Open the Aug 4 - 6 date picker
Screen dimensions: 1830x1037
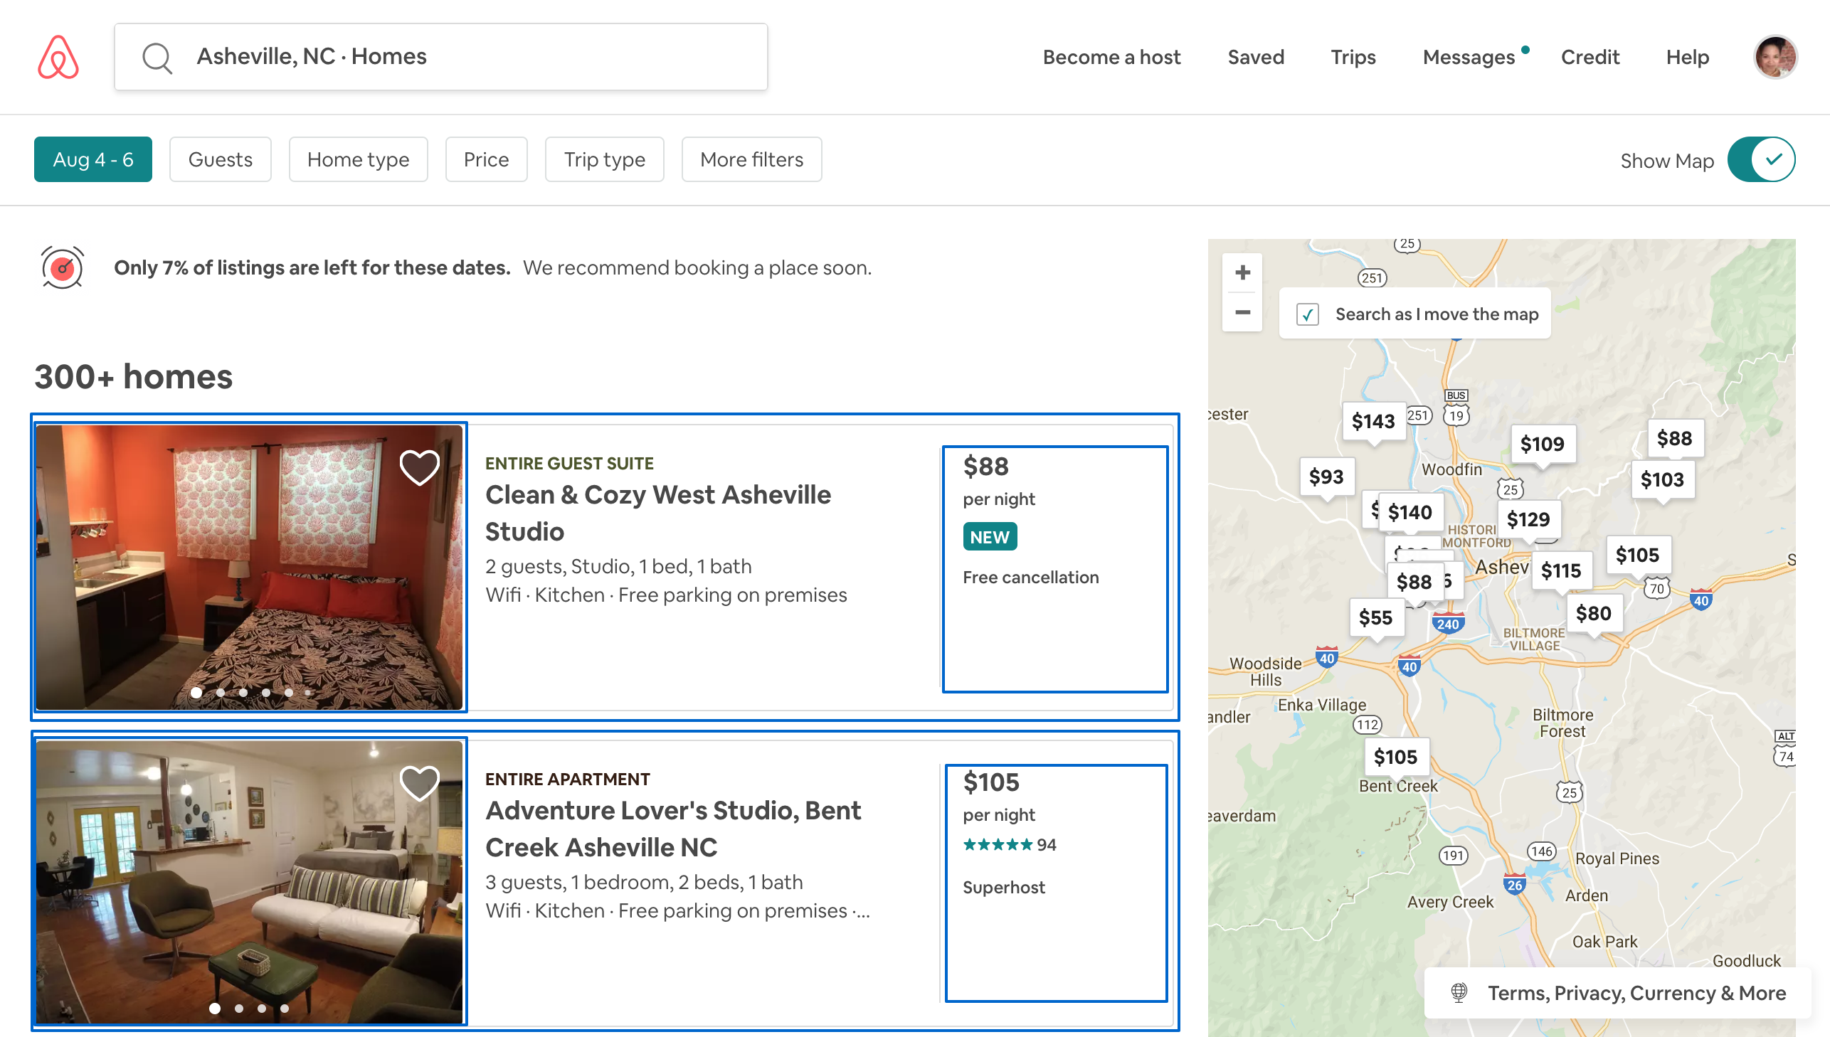(92, 159)
